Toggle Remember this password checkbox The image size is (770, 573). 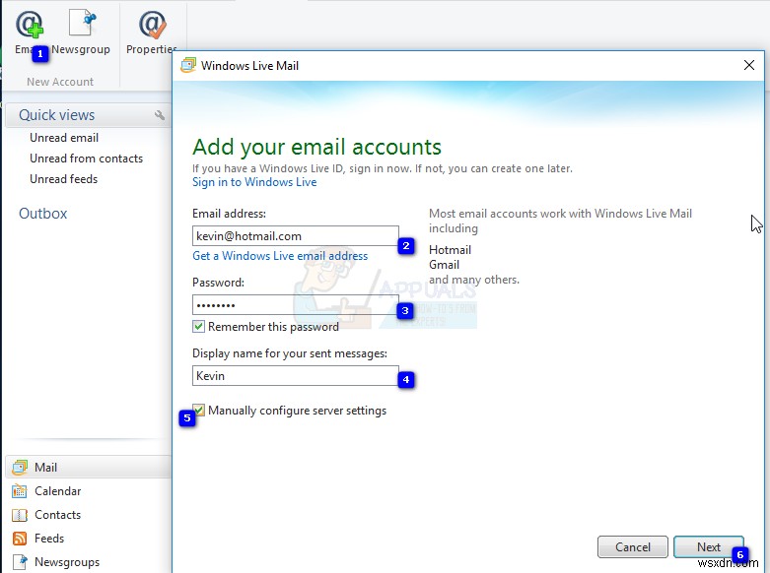(x=198, y=326)
